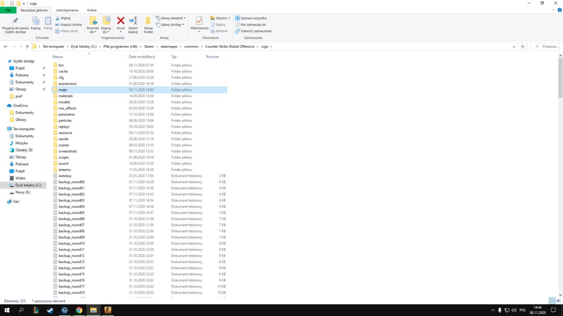Switch to large icons view toggle
This screenshot has width=563, height=316.
tap(559, 301)
